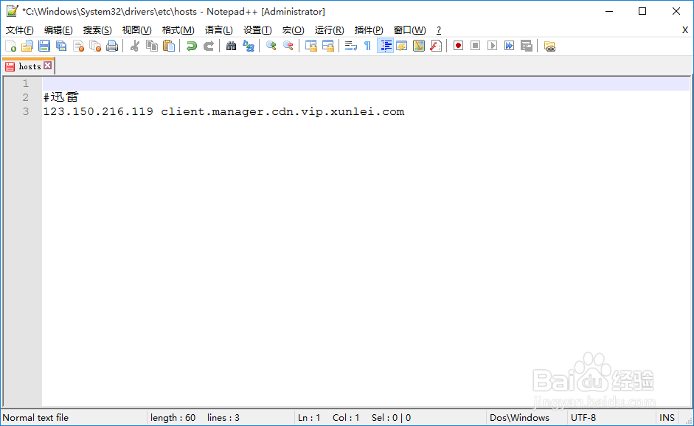Open the 语言(L) menu
Screen dimensions: 694x426
coord(218,30)
